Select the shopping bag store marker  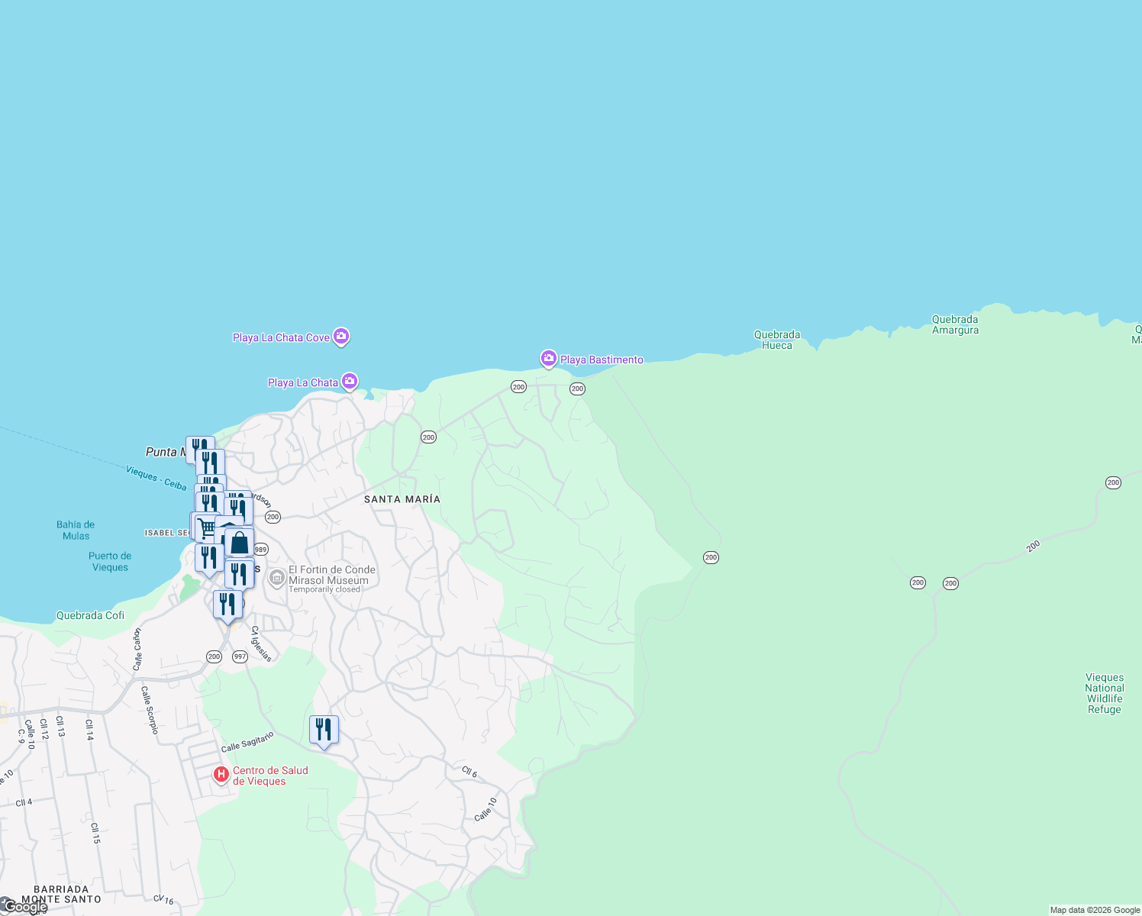239,543
